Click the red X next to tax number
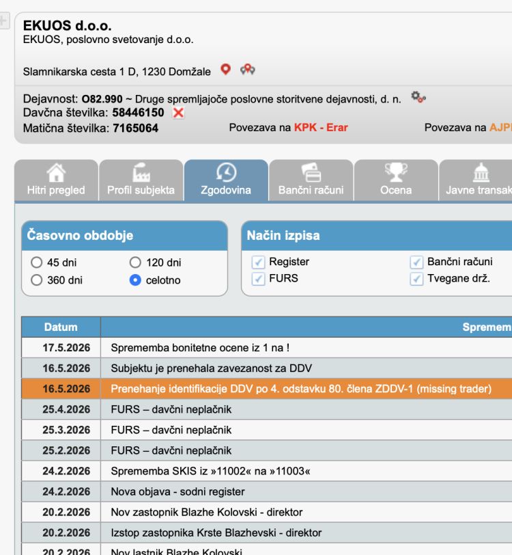The width and height of the screenshot is (512, 555). 179,113
